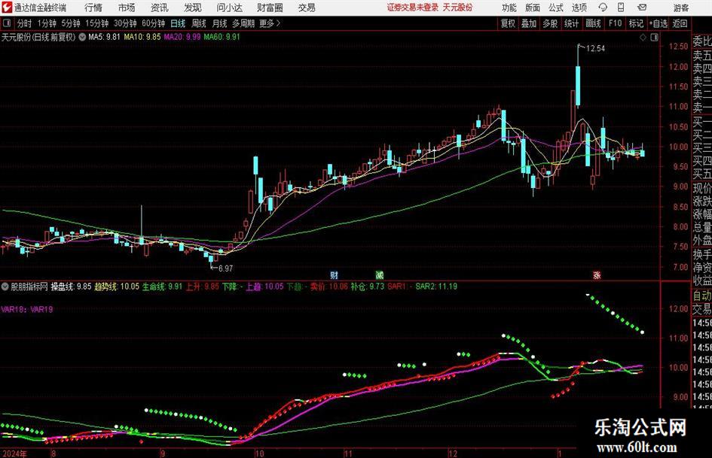Add stock with +自选 button
Image resolution: width=712 pixels, height=458 pixels.
point(659,23)
